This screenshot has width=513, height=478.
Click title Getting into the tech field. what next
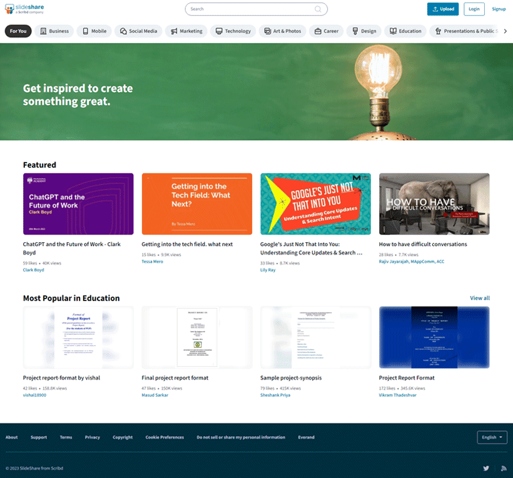[x=187, y=244]
